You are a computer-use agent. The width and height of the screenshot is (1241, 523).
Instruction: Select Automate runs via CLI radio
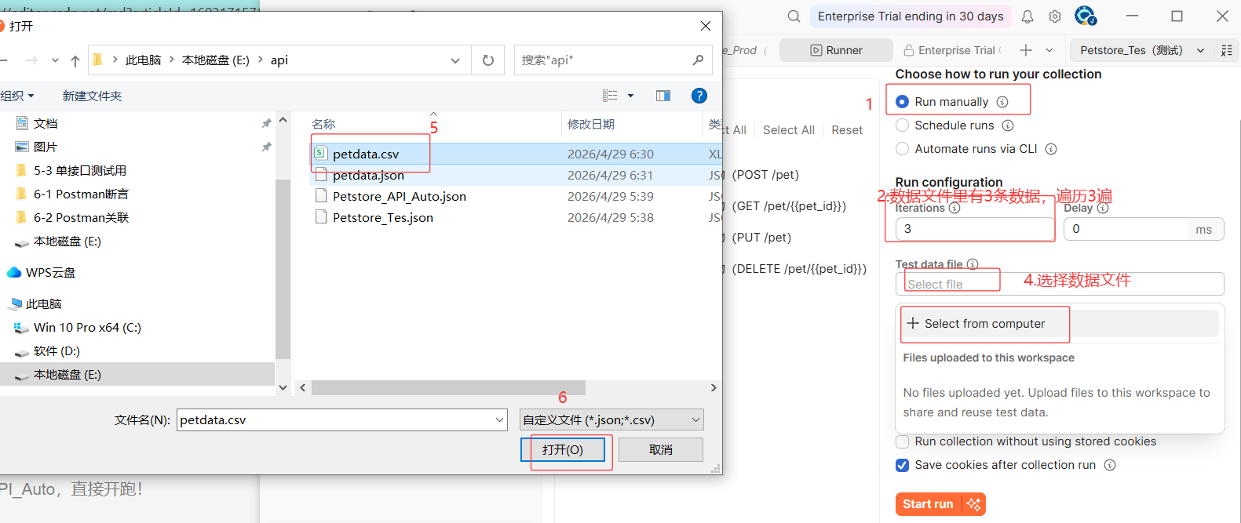click(902, 149)
